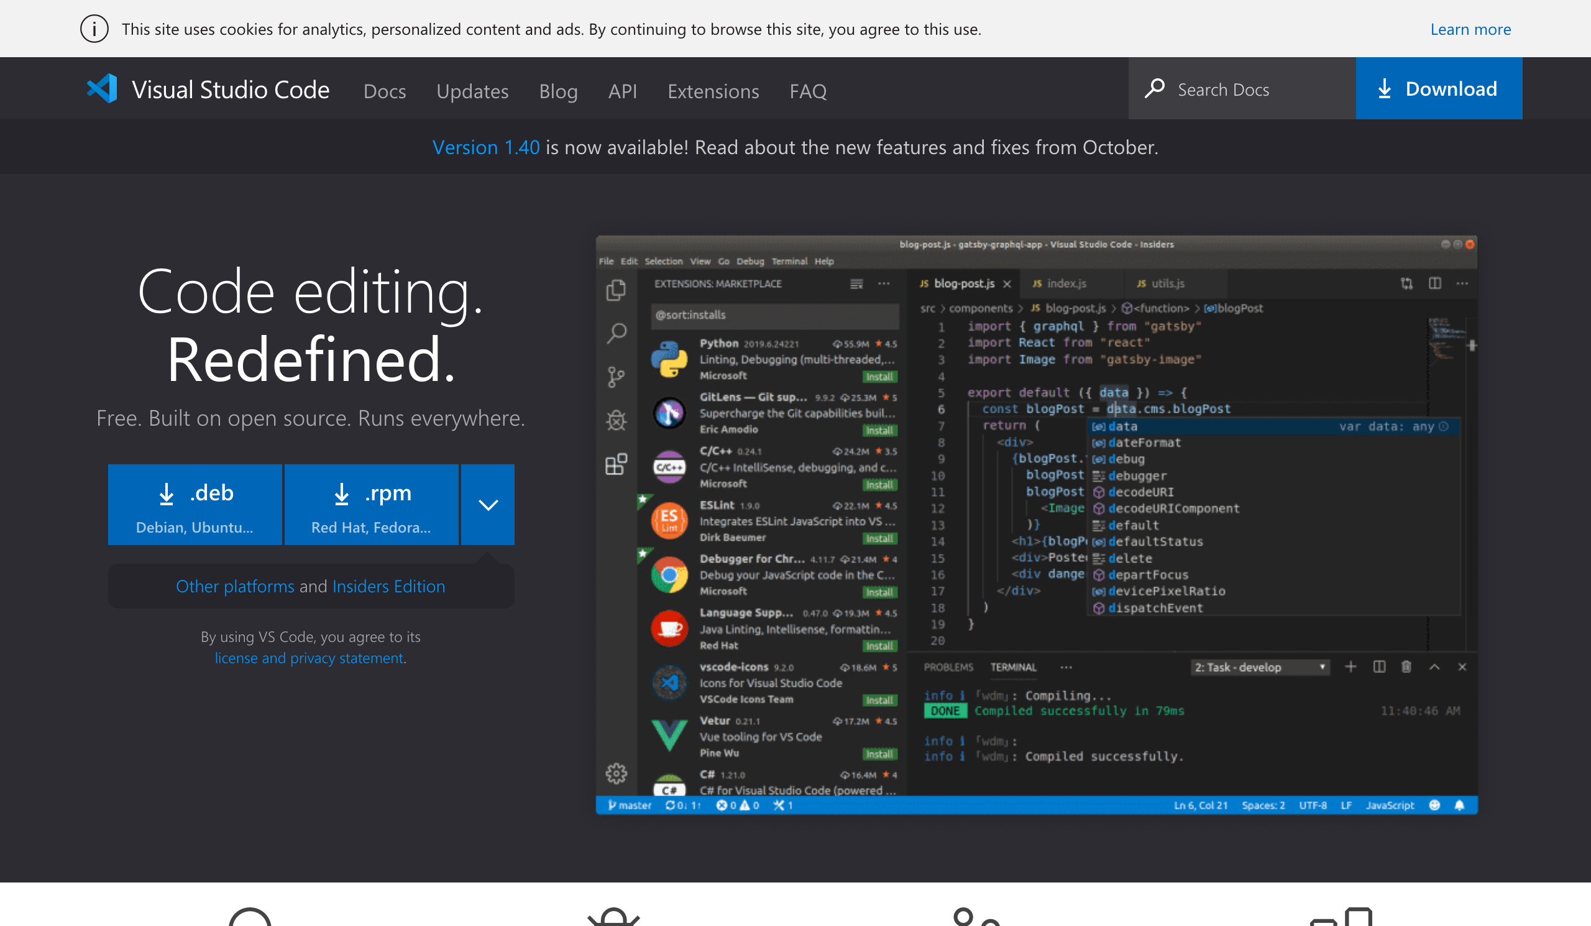The image size is (1591, 926).
Task: Click the notification bell in the status bar
Action: click(x=1460, y=805)
